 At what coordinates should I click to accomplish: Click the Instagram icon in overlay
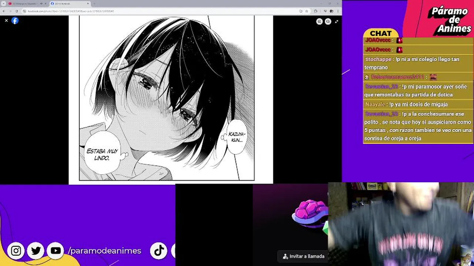pos(16,251)
